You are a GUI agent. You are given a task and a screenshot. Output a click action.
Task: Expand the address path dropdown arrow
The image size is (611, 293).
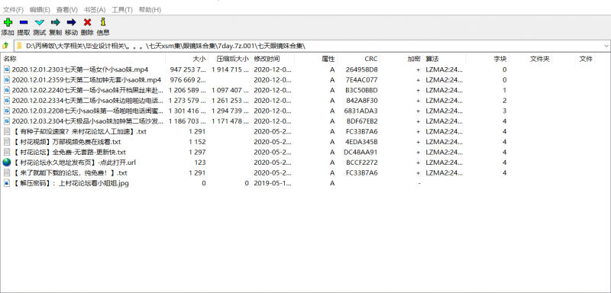[606, 46]
